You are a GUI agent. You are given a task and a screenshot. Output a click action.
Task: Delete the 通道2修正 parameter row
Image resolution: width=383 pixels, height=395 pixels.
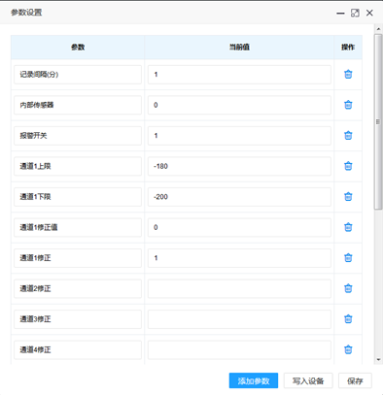point(348,288)
